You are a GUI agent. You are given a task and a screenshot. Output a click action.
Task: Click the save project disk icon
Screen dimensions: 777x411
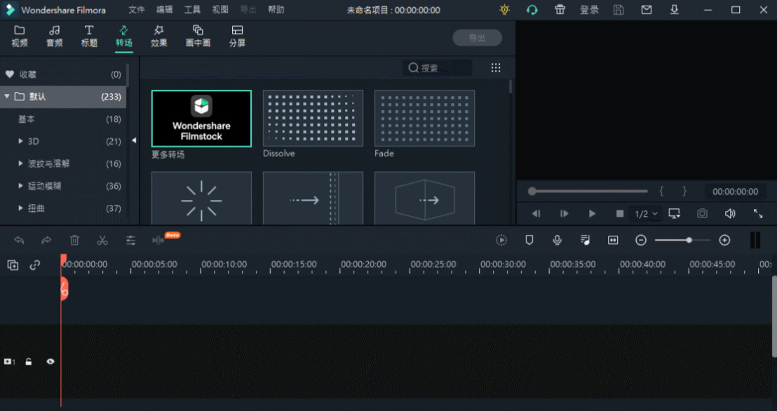point(619,10)
